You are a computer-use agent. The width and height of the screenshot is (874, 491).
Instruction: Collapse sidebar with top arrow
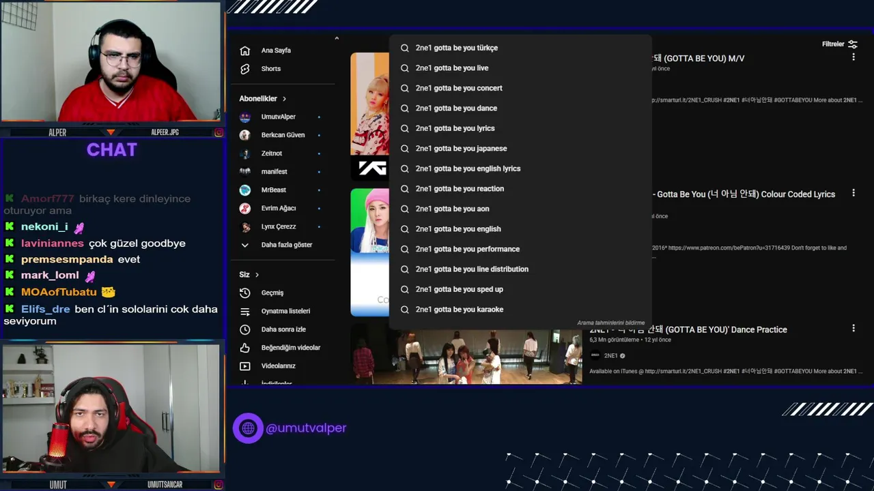(x=337, y=38)
